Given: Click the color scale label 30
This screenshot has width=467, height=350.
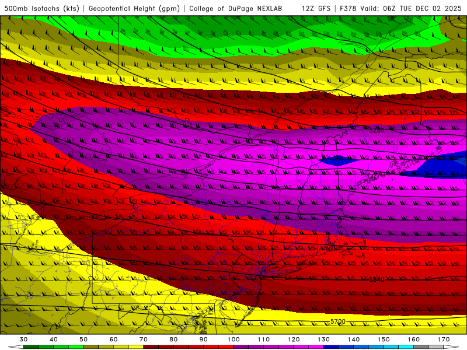Looking at the screenshot, I should coord(23,339).
